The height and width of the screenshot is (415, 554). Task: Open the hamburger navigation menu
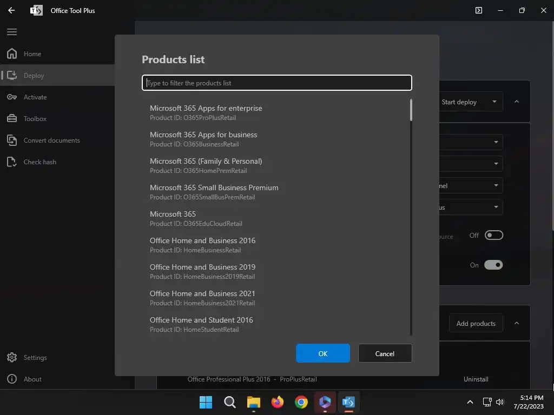[x=12, y=32]
